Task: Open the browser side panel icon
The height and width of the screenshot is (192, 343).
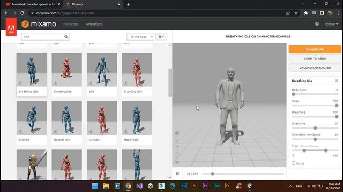Action: pos(322,13)
